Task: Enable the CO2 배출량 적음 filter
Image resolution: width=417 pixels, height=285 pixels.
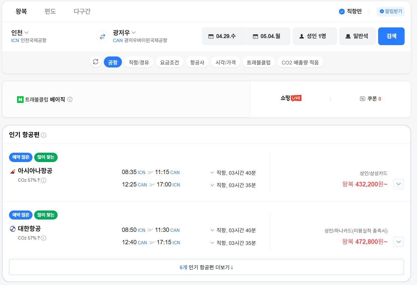Action: pyautogui.click(x=300, y=62)
